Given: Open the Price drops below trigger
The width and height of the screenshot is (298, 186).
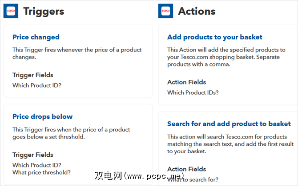Looking at the screenshot, I should pos(42,116).
